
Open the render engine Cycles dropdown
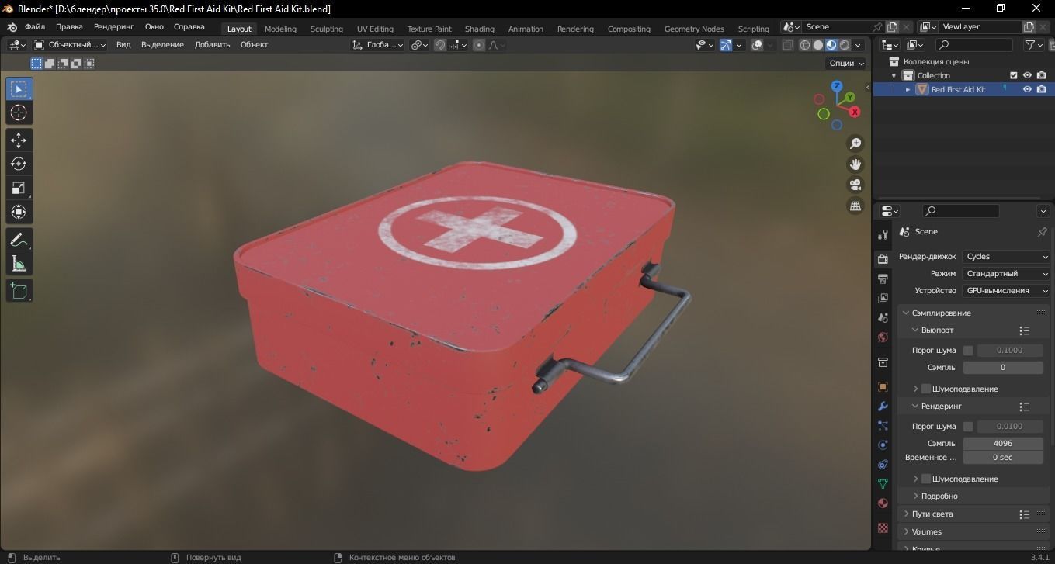point(1006,257)
